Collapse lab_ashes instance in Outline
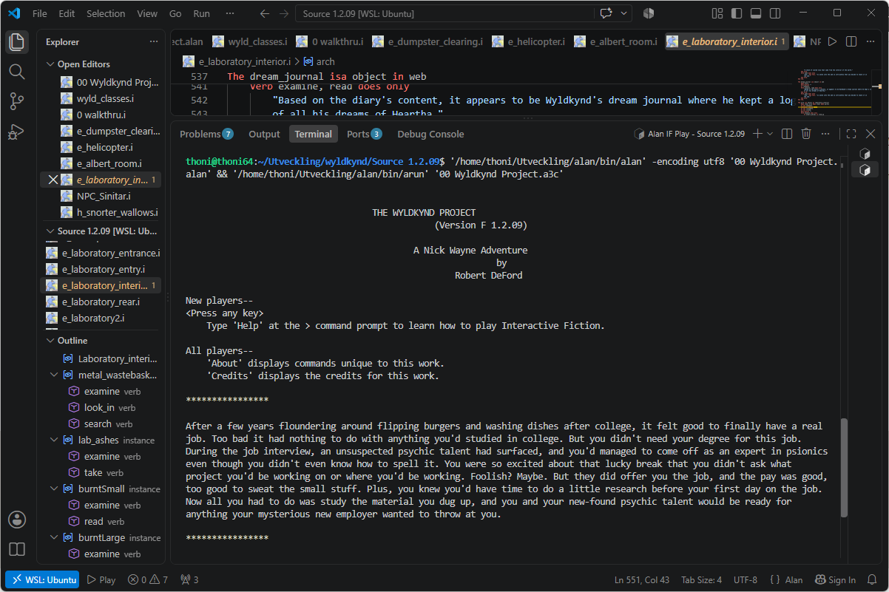 tap(54, 440)
